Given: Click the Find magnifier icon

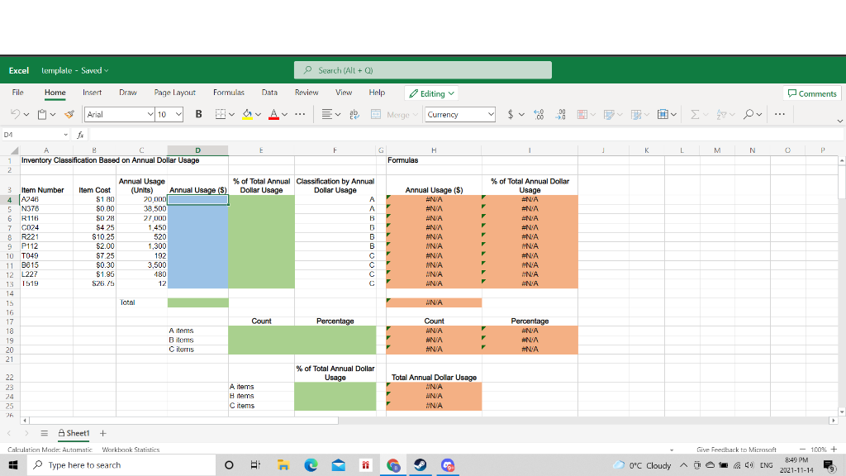Looking at the screenshot, I should [749, 115].
